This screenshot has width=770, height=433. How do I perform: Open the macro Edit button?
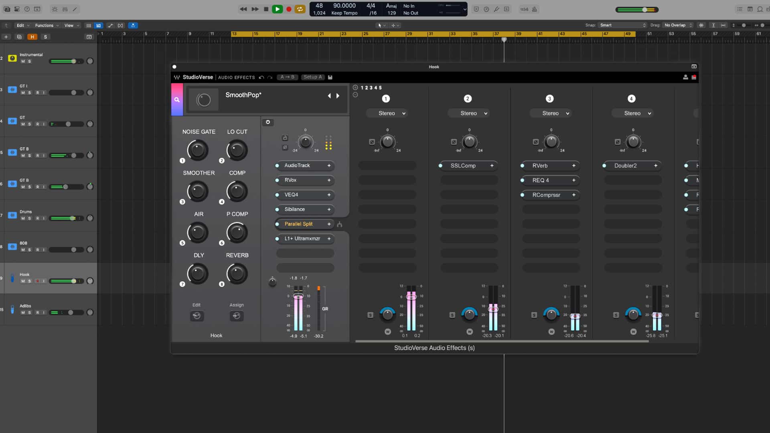tap(197, 316)
